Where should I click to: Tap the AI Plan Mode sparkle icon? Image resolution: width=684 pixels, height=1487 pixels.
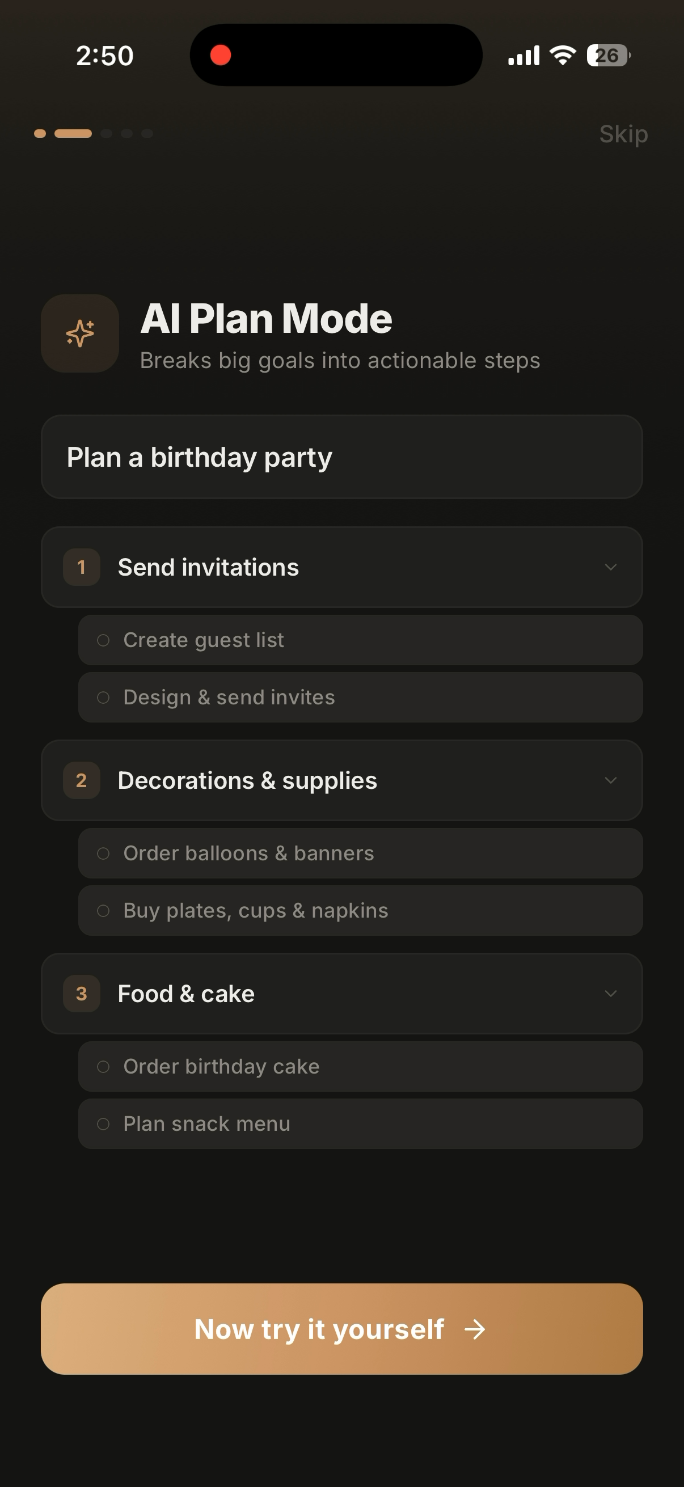[79, 333]
